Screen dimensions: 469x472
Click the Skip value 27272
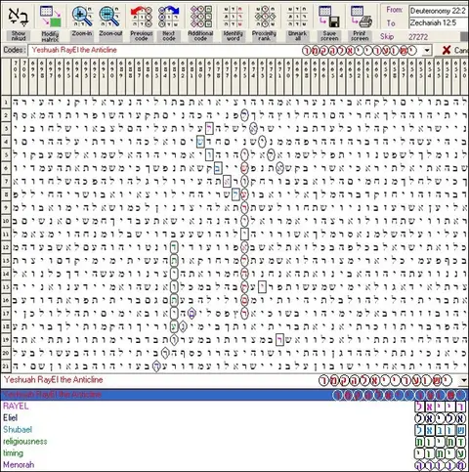coord(418,36)
